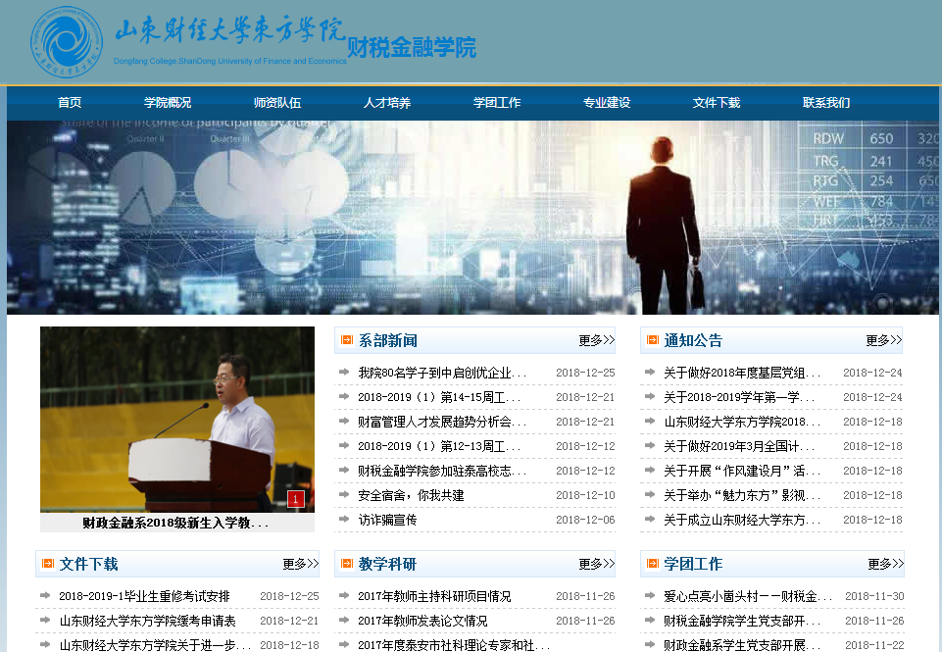Expand 更多 in 系部新闻 section

point(596,340)
